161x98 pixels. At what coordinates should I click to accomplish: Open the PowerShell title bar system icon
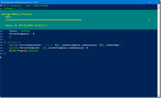click(2, 2)
